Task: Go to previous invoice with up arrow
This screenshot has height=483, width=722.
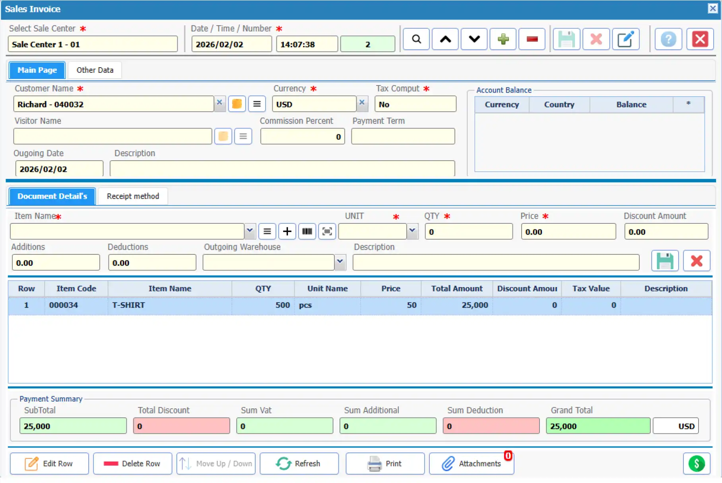Action: [x=445, y=39]
